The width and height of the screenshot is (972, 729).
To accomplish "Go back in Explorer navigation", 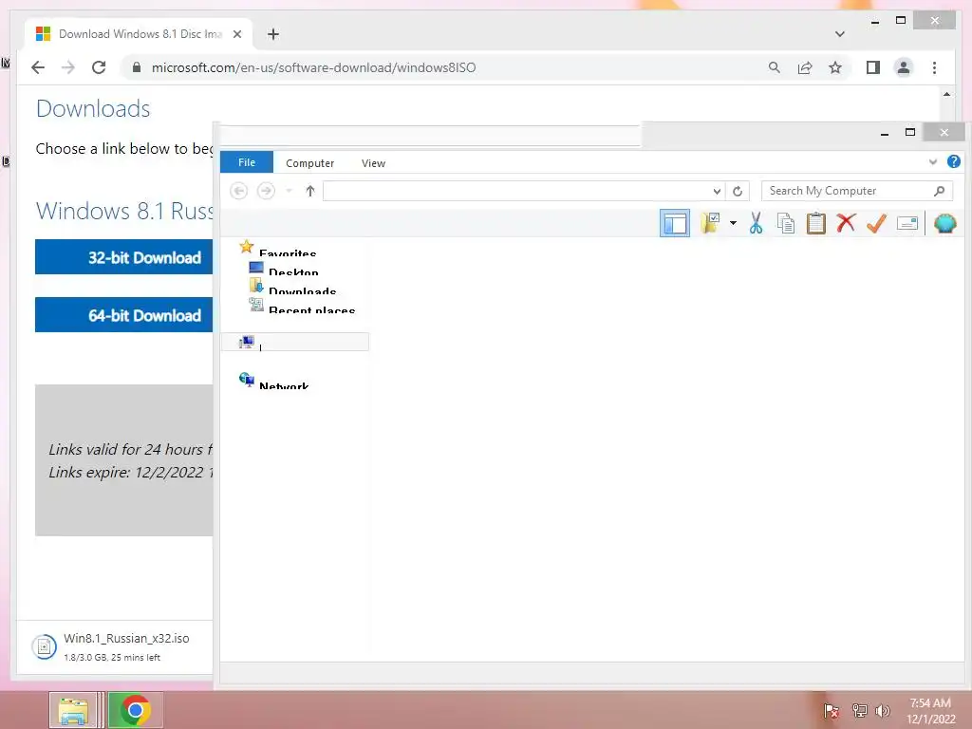I will 238,190.
